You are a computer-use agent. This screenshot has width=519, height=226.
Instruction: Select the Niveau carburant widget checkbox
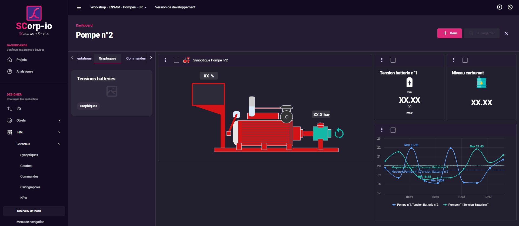coord(465,60)
